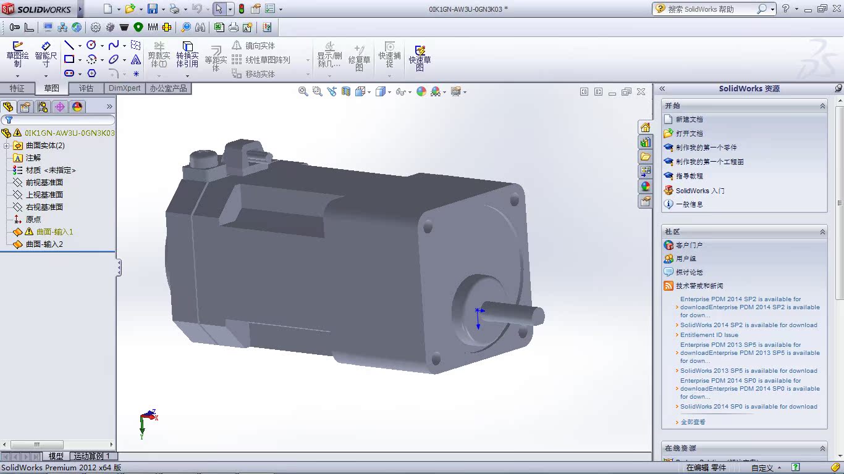Switch to the 特征 tab
Viewport: 844px width, 474px height.
[x=17, y=89]
